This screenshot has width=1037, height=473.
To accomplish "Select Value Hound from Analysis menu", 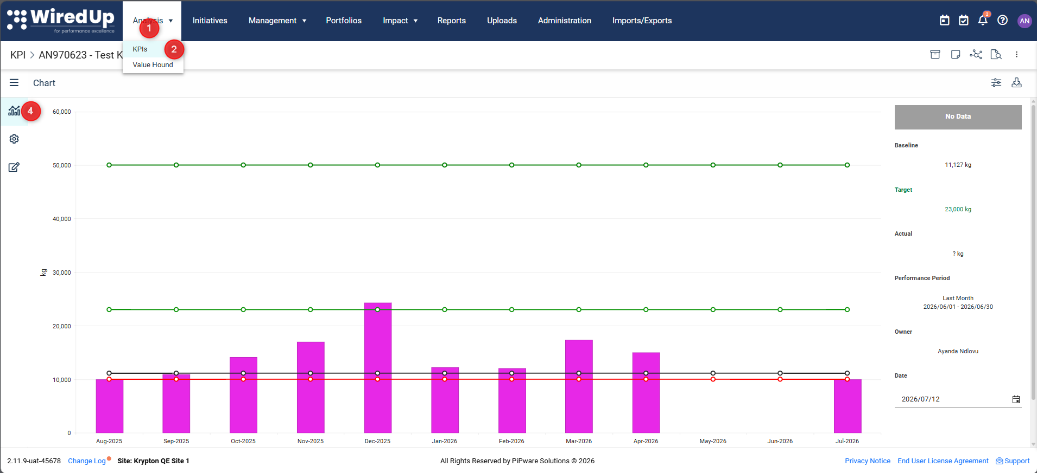I will [x=153, y=64].
